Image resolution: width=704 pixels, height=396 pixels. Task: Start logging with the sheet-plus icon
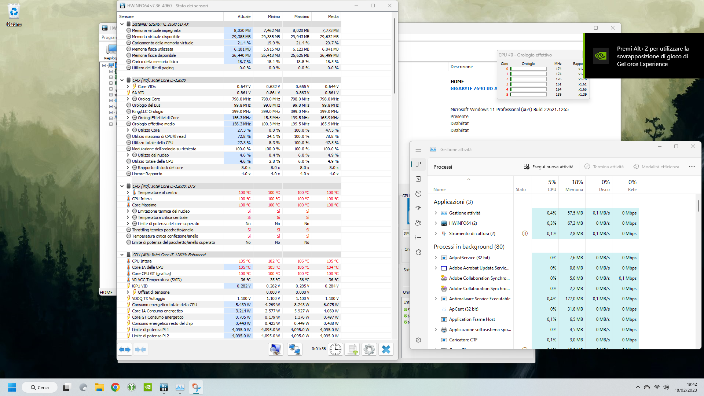coord(352,349)
